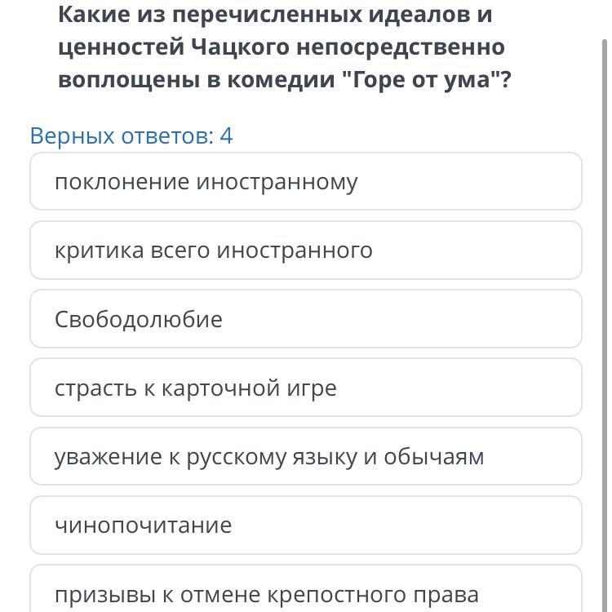Click the word 'игре' in fourth option

click(312, 388)
